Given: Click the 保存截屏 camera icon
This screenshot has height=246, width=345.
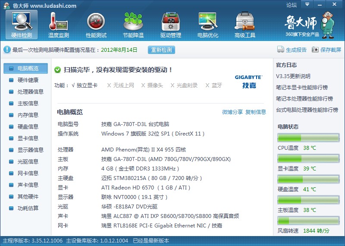Looking at the screenshot, I should pyautogui.click(x=315, y=50).
